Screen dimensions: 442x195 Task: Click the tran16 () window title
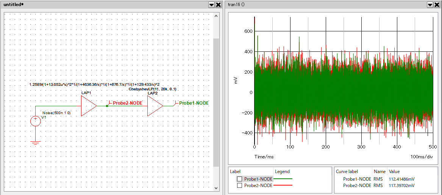(x=236, y=5)
